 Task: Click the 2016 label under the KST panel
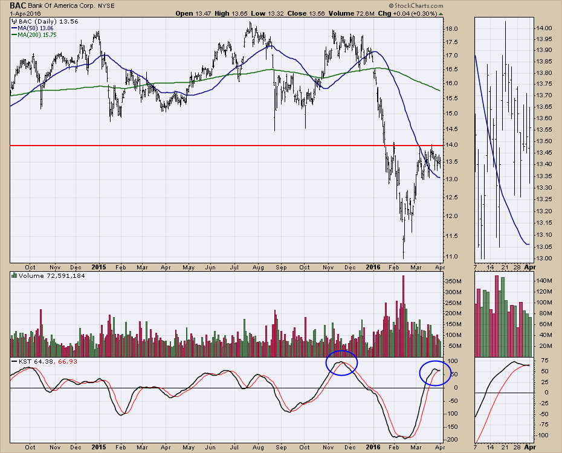[373, 448]
